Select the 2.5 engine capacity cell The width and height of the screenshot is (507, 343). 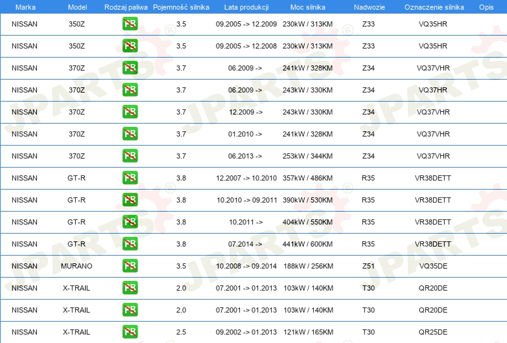click(x=181, y=332)
